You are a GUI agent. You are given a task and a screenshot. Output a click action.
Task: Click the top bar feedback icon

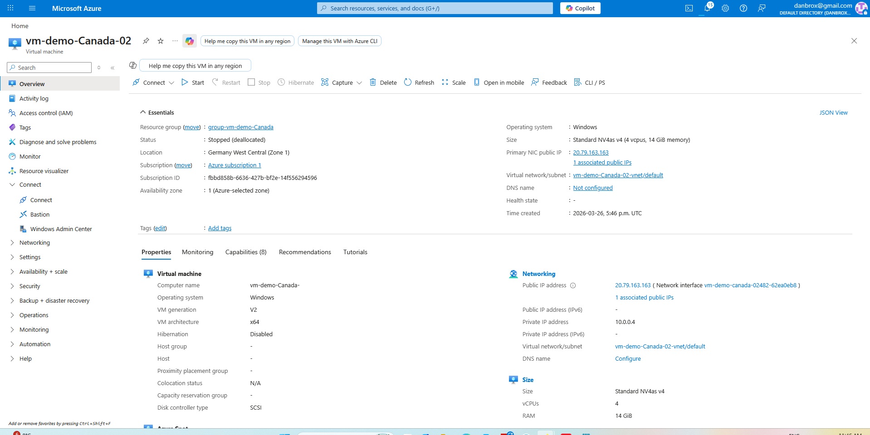tap(762, 8)
